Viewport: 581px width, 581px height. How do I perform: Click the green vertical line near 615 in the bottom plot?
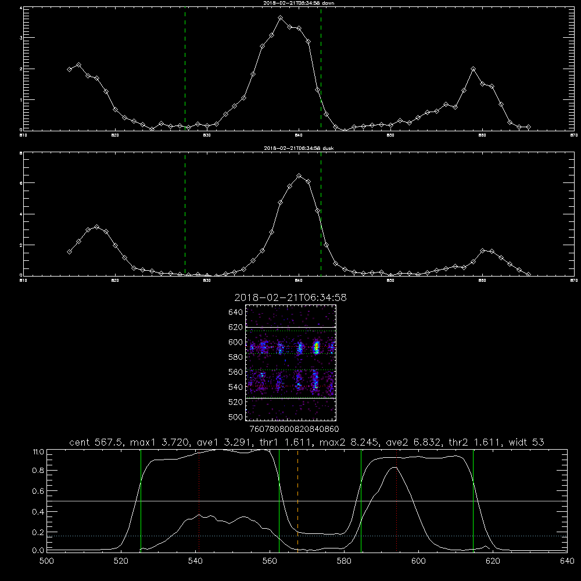pyautogui.click(x=473, y=500)
